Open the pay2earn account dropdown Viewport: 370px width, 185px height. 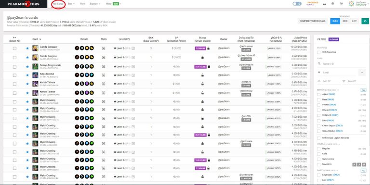pos(358,4)
